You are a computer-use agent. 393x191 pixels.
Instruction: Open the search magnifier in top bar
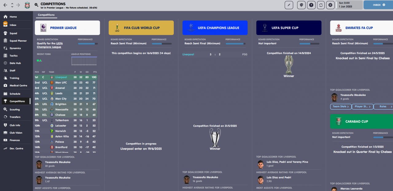[36, 5]
